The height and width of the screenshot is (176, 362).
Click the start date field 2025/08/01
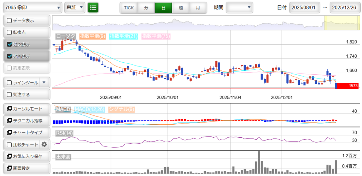[x=304, y=7]
